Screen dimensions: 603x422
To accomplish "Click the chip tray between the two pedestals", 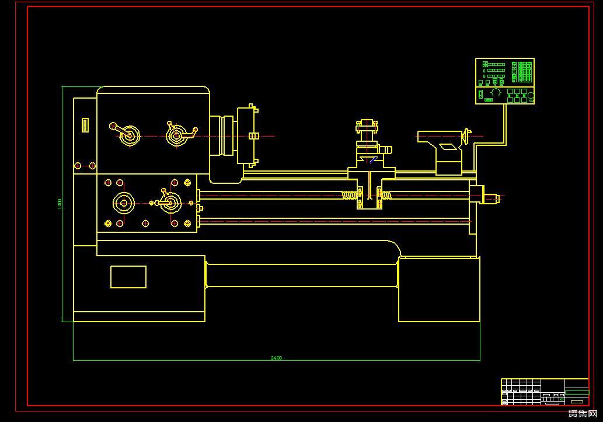I will (x=301, y=275).
